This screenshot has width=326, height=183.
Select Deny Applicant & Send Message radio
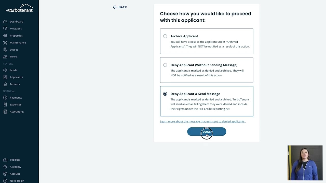point(165,94)
